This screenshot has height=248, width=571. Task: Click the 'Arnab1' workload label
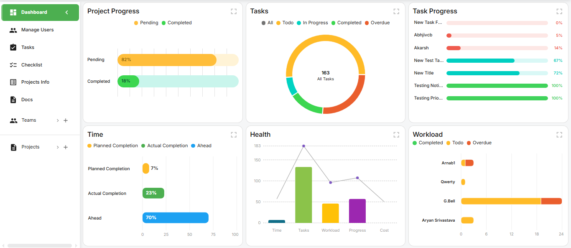[448, 163]
